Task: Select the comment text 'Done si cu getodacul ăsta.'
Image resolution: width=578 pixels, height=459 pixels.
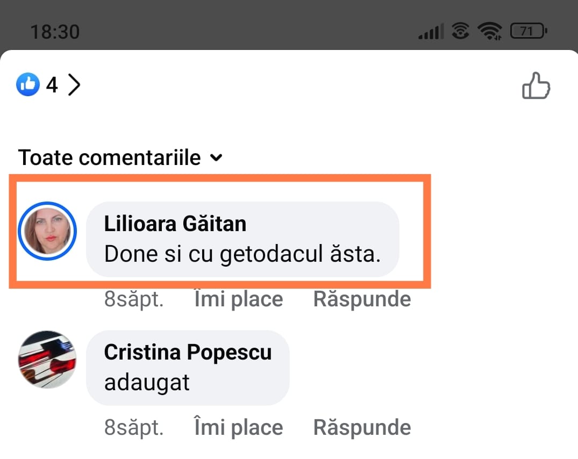Action: pyautogui.click(x=242, y=254)
